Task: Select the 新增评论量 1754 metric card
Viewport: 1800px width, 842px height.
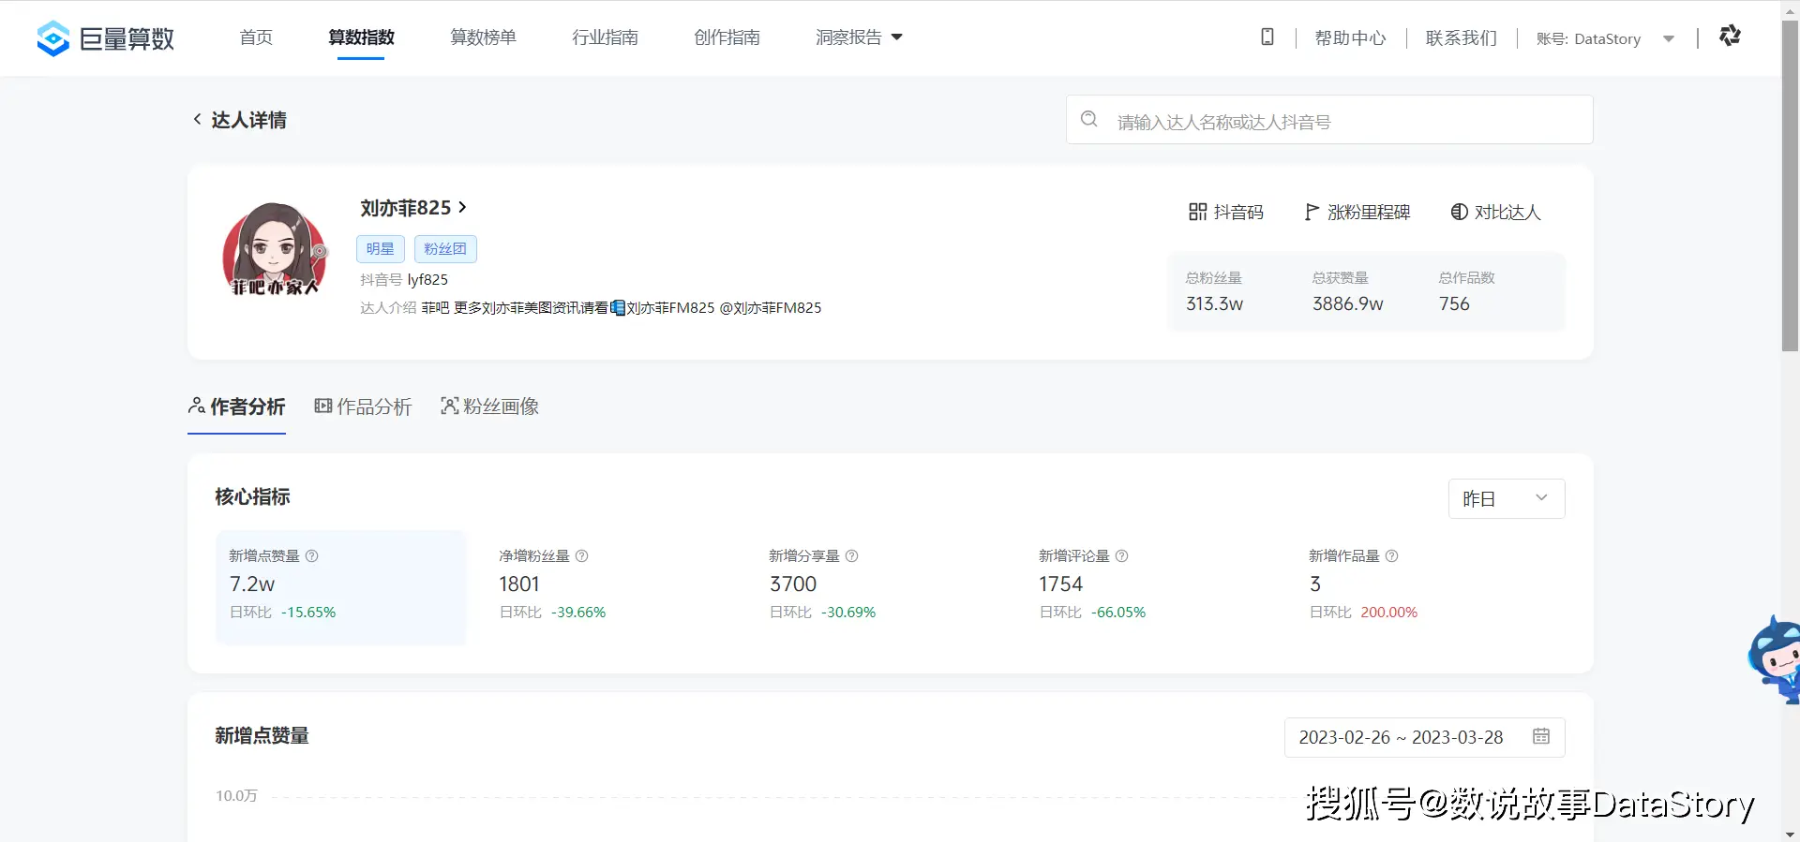Action: click(1150, 586)
